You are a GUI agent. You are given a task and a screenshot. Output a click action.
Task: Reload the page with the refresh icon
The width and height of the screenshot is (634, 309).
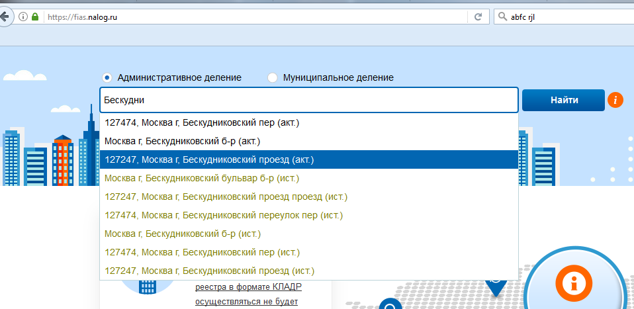477,17
